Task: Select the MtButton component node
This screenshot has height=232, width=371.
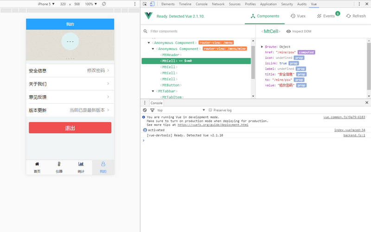Action: tap(171, 85)
